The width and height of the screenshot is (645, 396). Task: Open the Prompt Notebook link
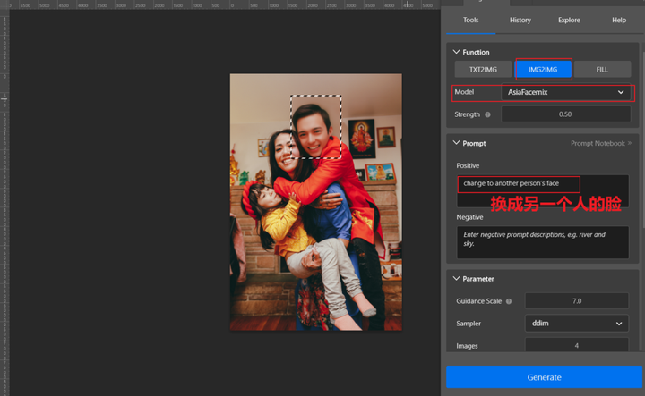coord(600,143)
